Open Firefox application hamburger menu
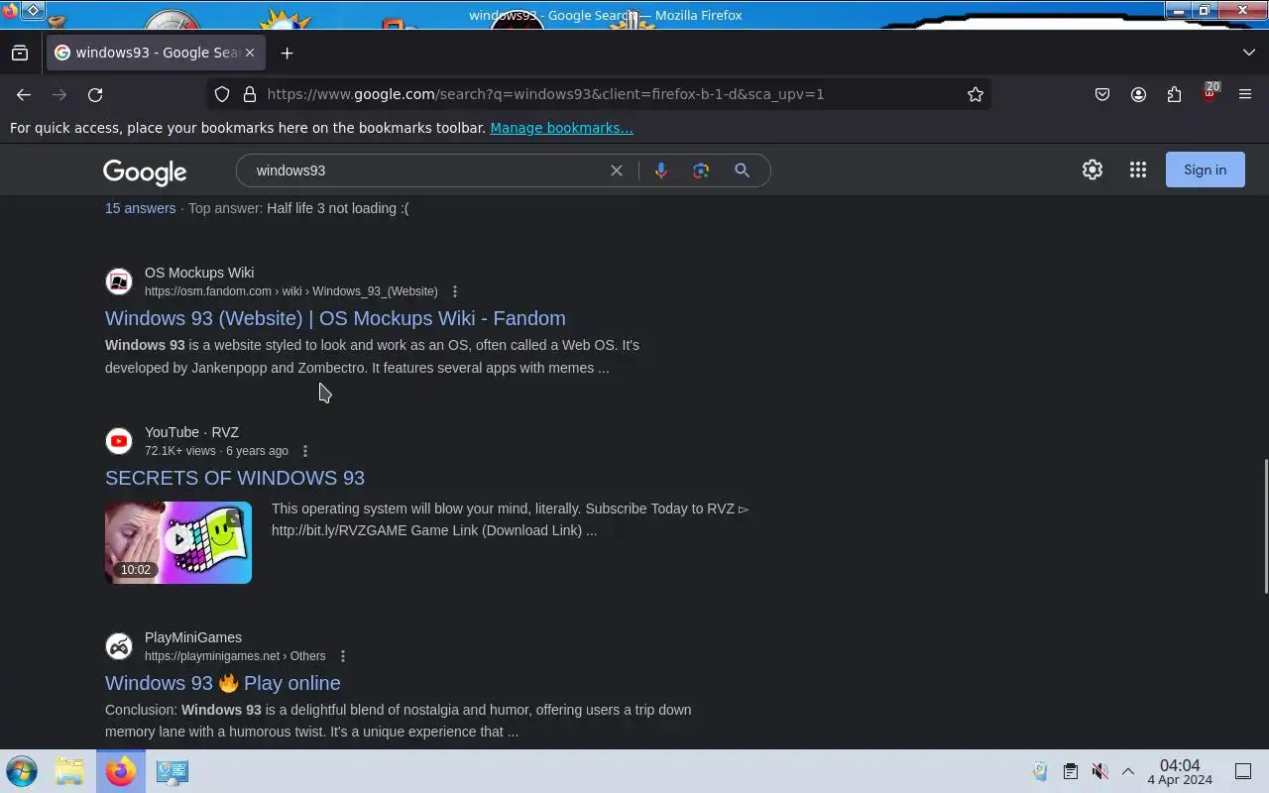1269x793 pixels. (1245, 94)
